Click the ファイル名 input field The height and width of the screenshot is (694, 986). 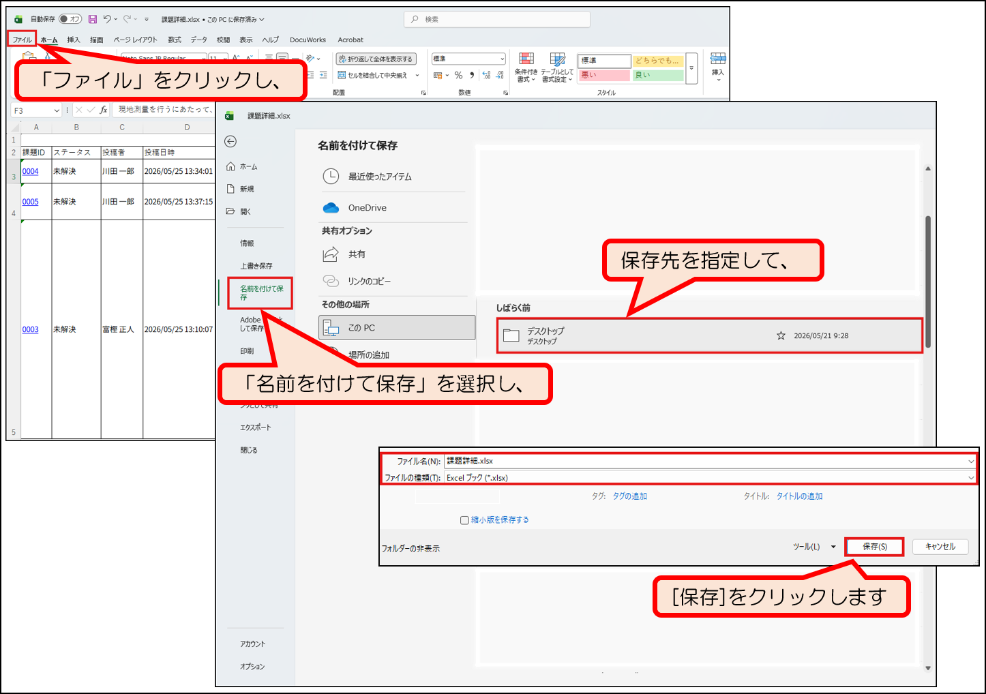[x=710, y=461]
